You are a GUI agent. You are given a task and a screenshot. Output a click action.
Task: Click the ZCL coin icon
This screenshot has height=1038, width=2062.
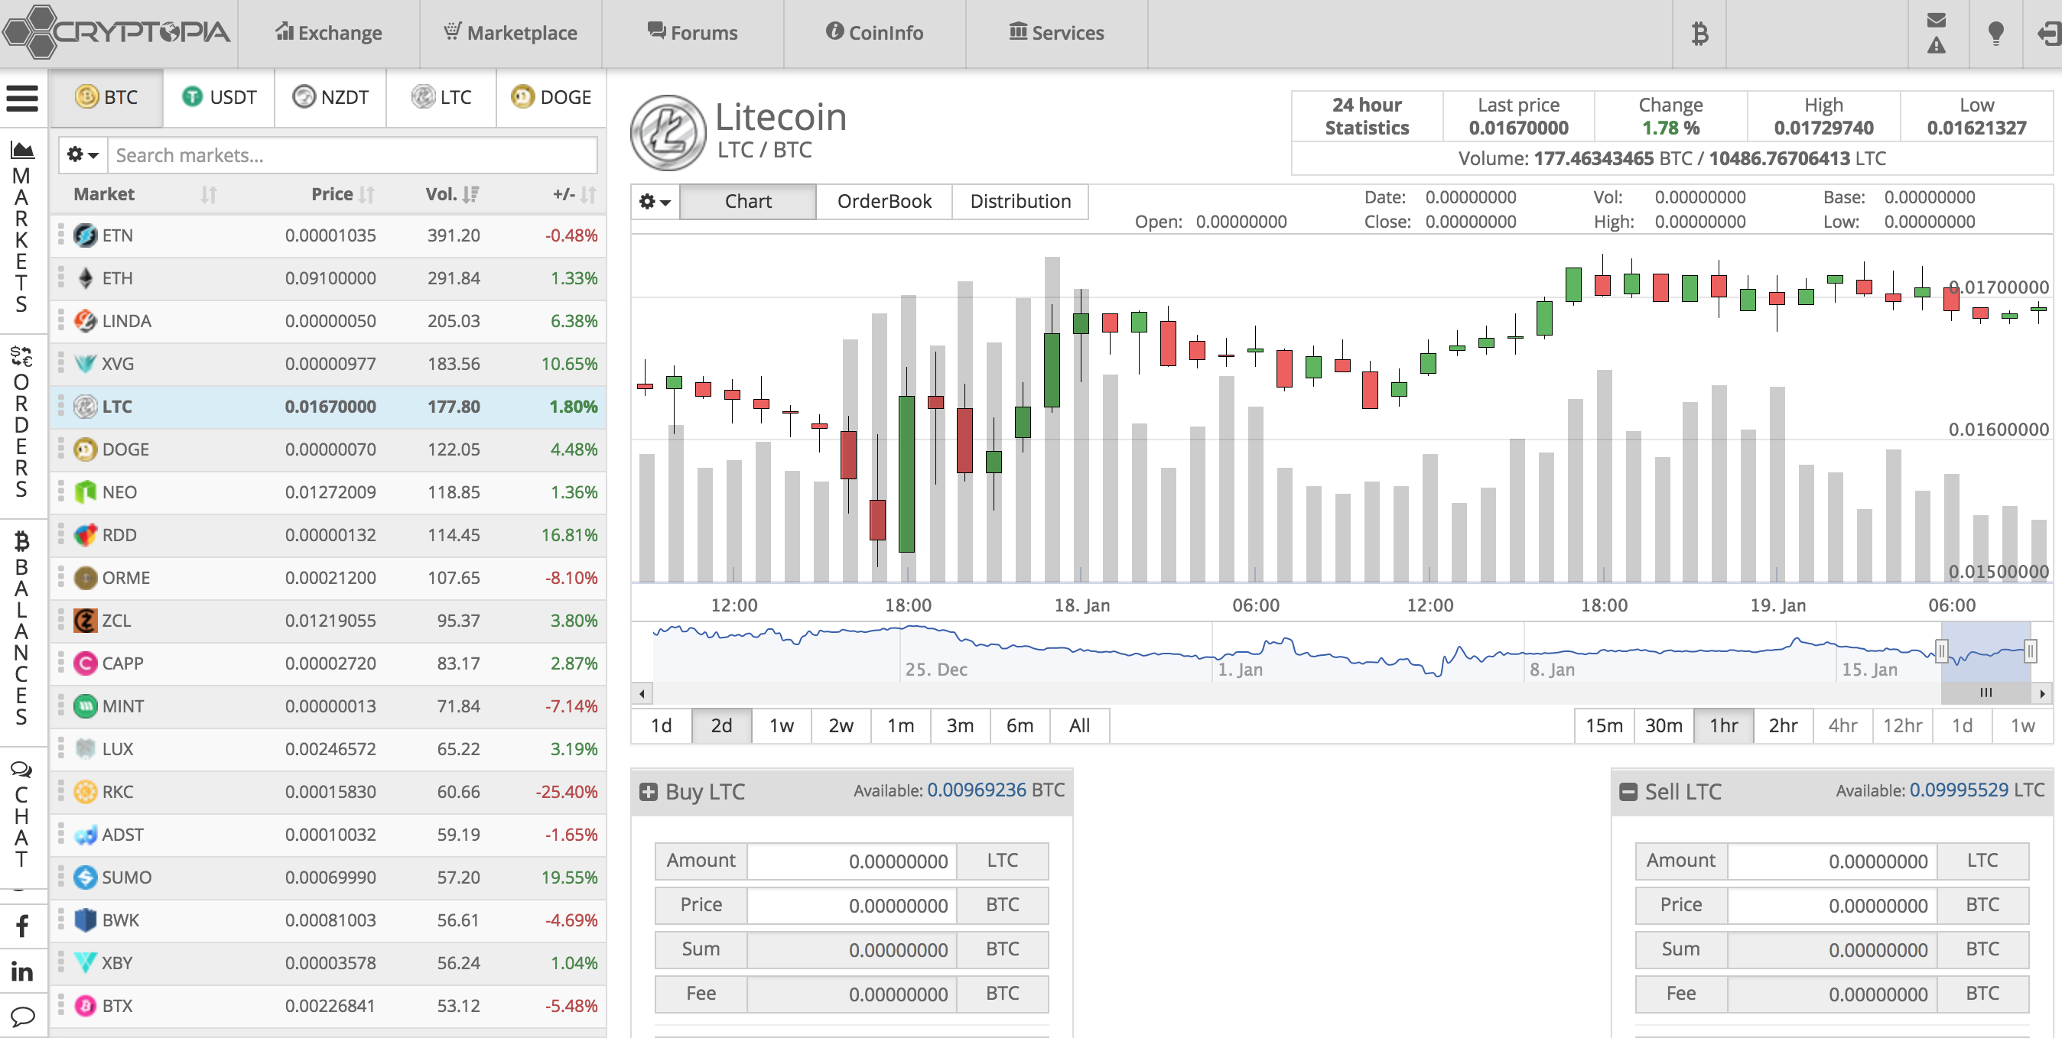click(x=85, y=621)
